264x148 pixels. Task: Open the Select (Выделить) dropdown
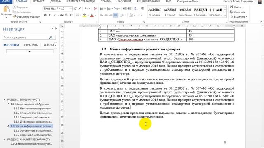coord(238,16)
